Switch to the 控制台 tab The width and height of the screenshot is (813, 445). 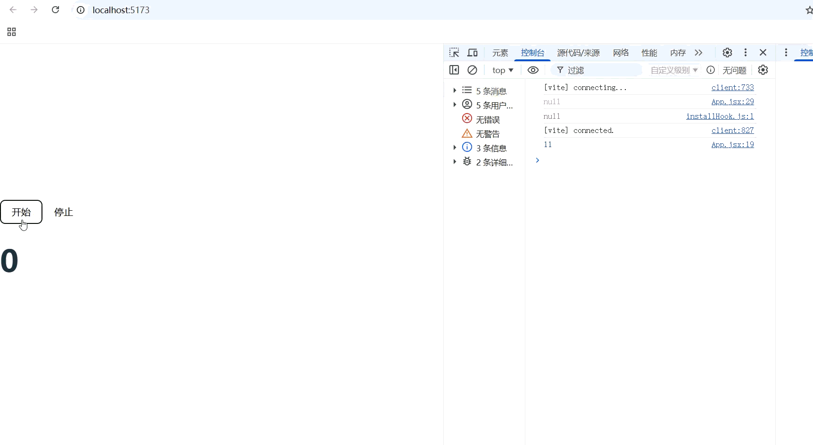pos(533,53)
